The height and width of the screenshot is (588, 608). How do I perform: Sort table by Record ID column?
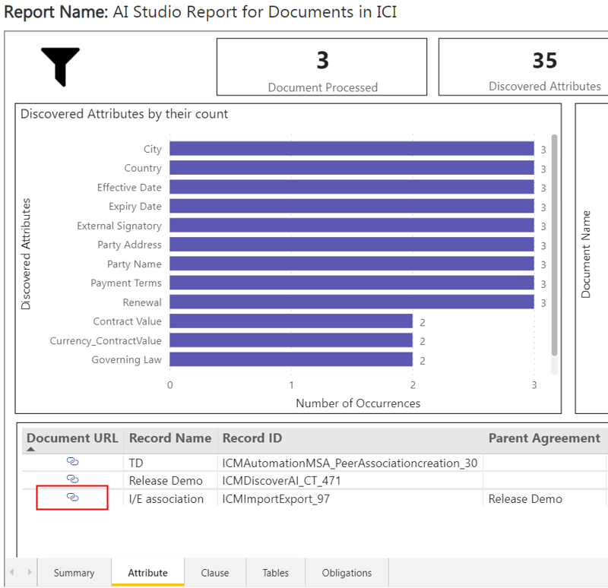(252, 438)
